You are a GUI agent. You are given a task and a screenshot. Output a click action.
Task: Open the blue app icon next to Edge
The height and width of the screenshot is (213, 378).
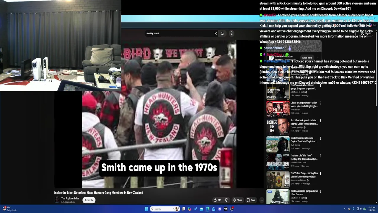point(214,209)
